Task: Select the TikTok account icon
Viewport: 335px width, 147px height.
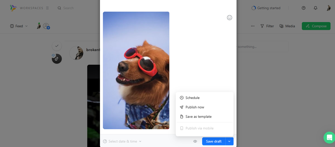Action: click(57, 59)
